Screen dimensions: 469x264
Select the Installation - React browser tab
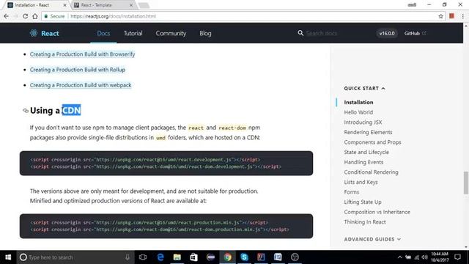[x=36, y=5]
